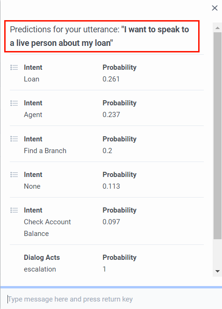Screen dimensions: 222x309
Task: Click the list icon beside Loan intent
Action: point(14,67)
